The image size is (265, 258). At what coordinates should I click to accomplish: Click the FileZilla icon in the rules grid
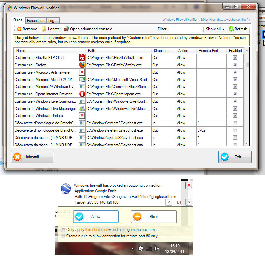pyautogui.click(x=82, y=58)
